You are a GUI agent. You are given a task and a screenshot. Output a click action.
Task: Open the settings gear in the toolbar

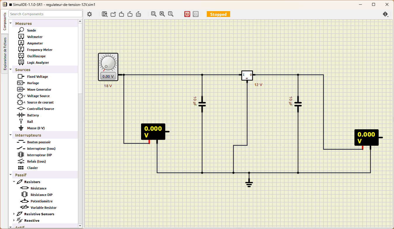point(89,14)
